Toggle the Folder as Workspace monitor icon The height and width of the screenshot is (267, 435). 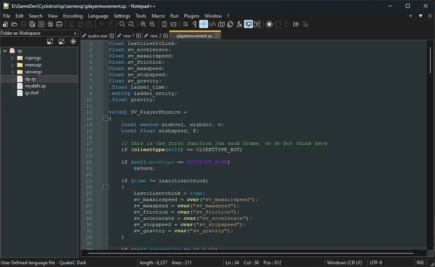248,25
